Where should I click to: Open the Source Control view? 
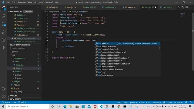tap(4, 24)
